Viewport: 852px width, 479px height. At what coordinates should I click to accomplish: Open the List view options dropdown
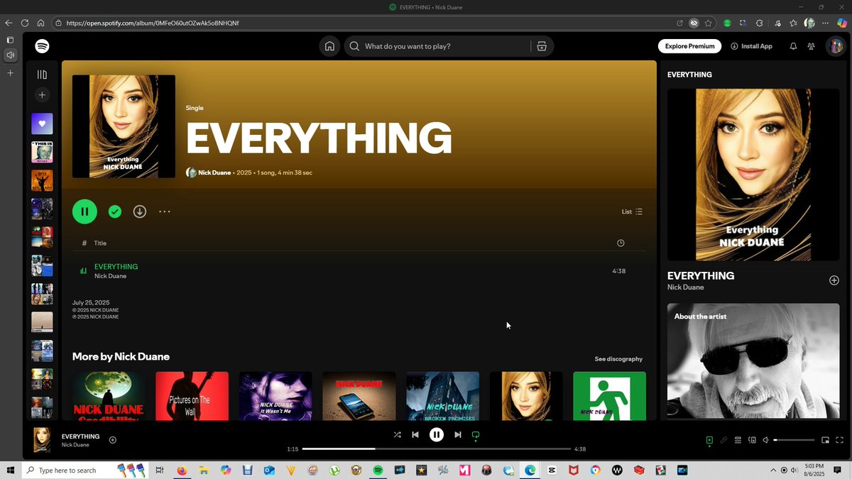point(632,211)
